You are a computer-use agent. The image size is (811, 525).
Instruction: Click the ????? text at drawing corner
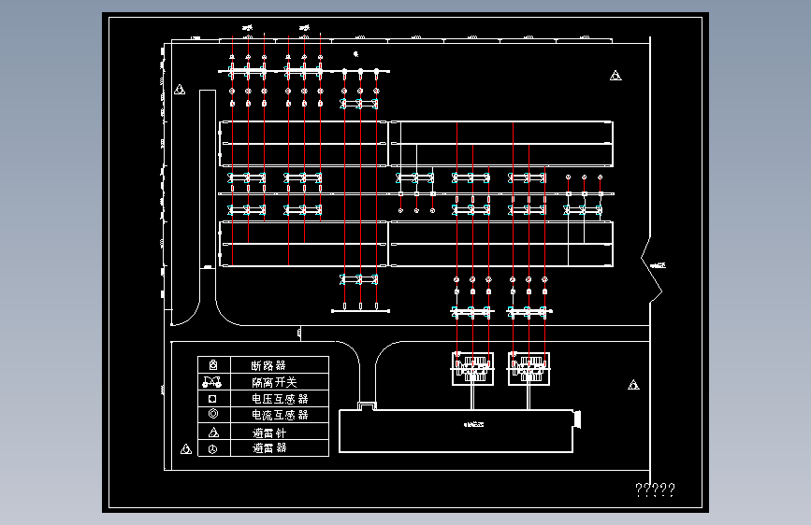point(656,490)
